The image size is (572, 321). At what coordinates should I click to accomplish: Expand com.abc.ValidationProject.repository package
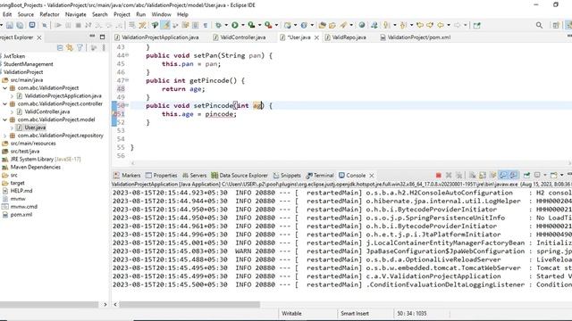pyautogui.click(x=5, y=136)
